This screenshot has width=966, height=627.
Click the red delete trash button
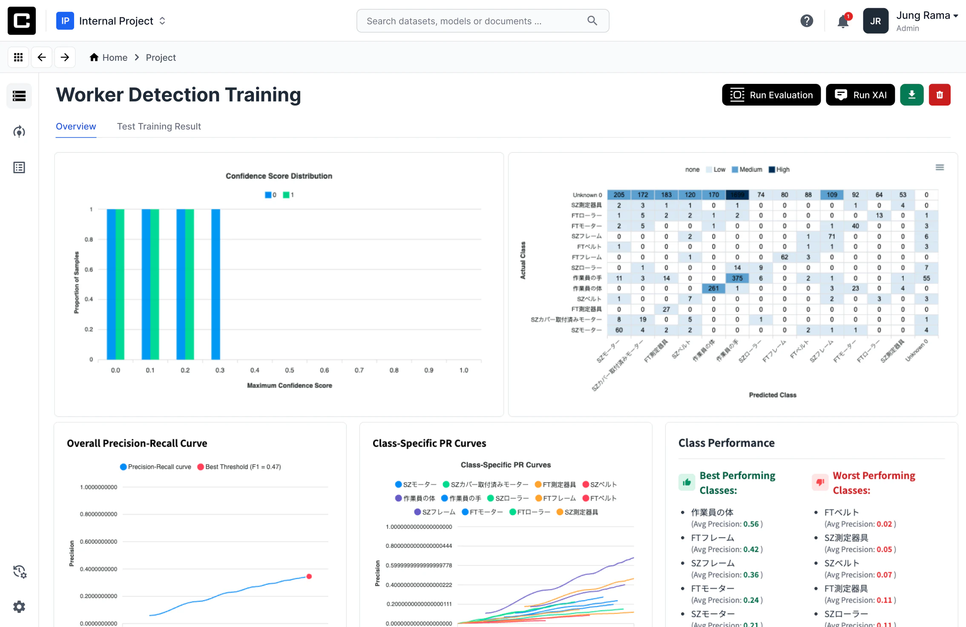940,94
